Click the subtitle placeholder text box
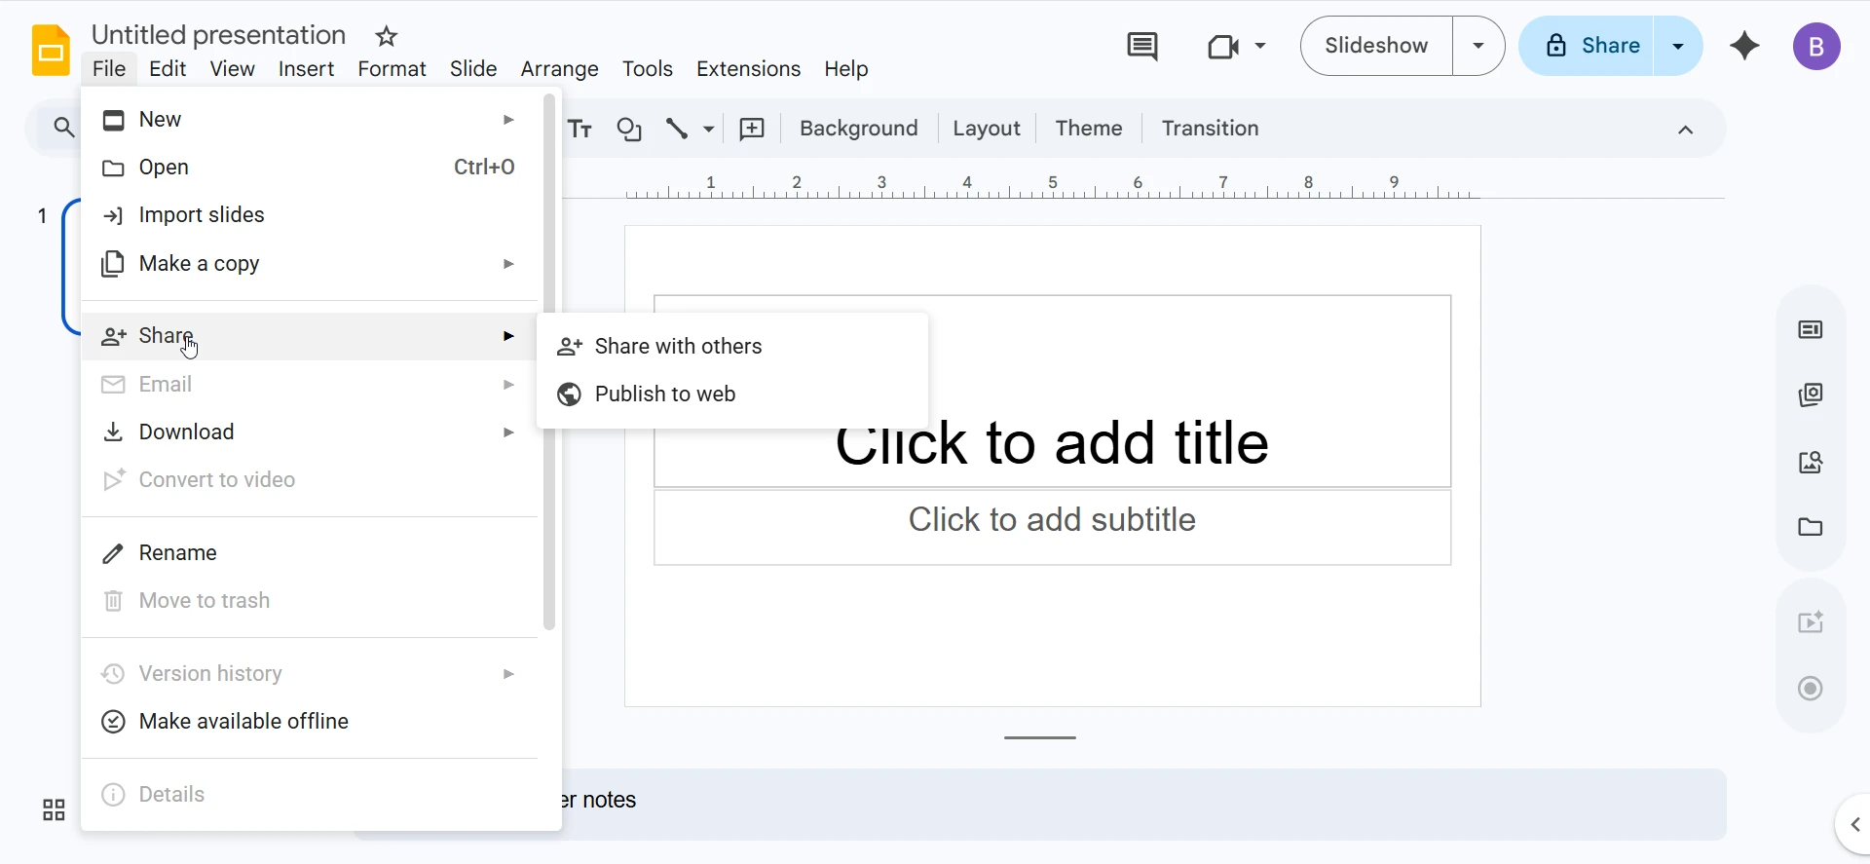Viewport: 1870px width, 864px height. click(x=1052, y=526)
